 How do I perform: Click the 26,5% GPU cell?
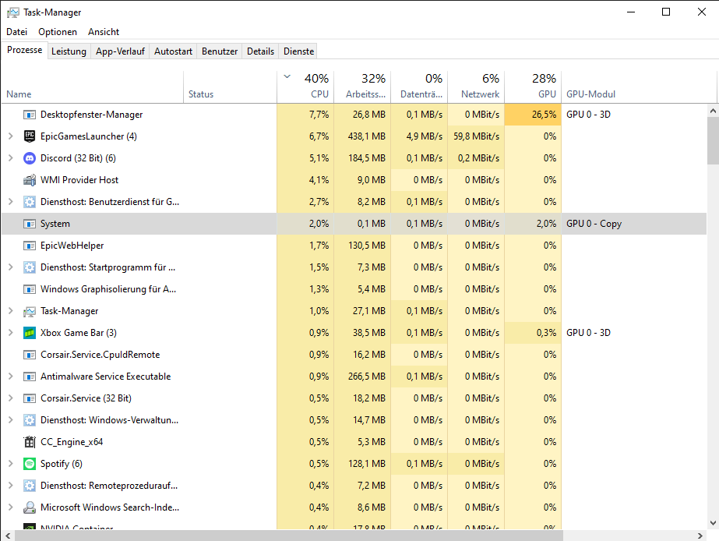(533, 115)
